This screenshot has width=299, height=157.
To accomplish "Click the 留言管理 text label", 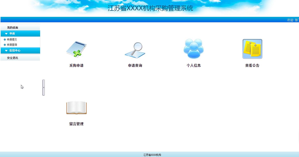I will [76, 124].
